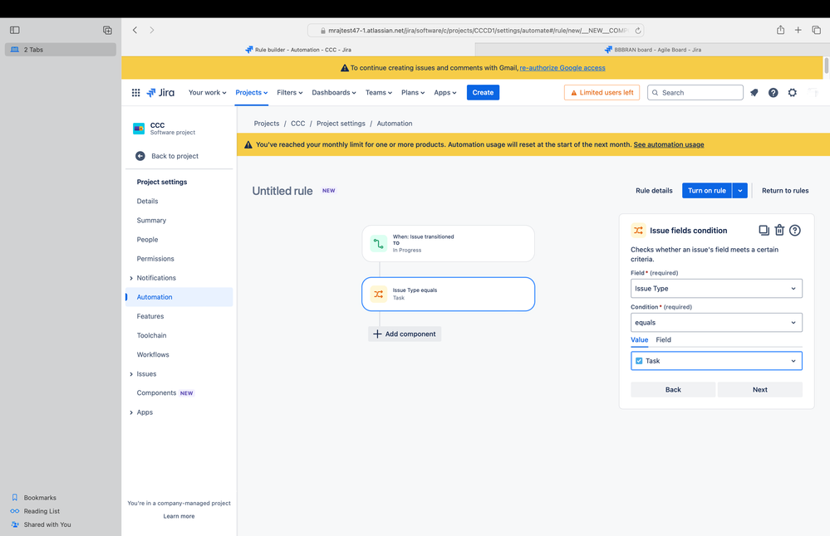This screenshot has width=830, height=536.
Task: Duplicate the Issue fields condition component
Action: tap(764, 230)
